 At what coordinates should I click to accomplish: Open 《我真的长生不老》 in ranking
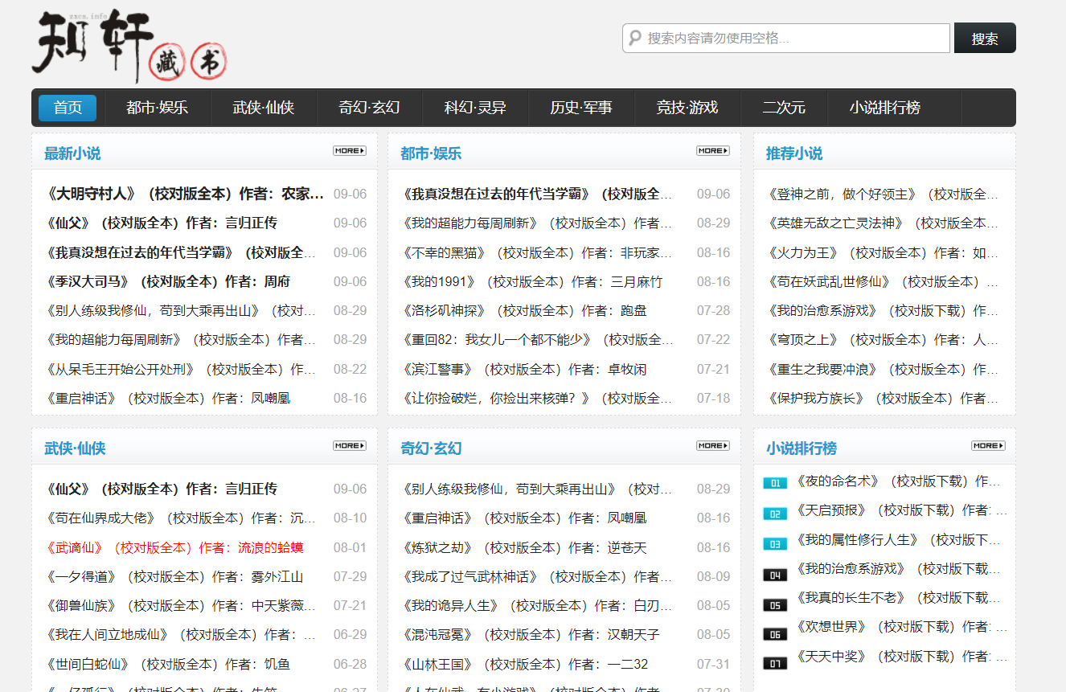898,597
